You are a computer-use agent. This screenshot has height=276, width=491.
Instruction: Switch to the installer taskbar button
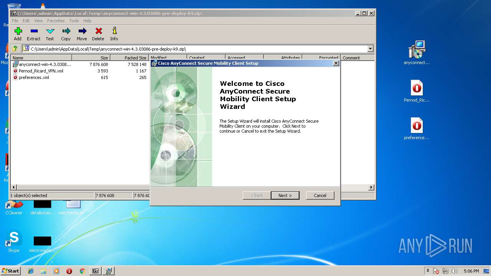click(109, 271)
